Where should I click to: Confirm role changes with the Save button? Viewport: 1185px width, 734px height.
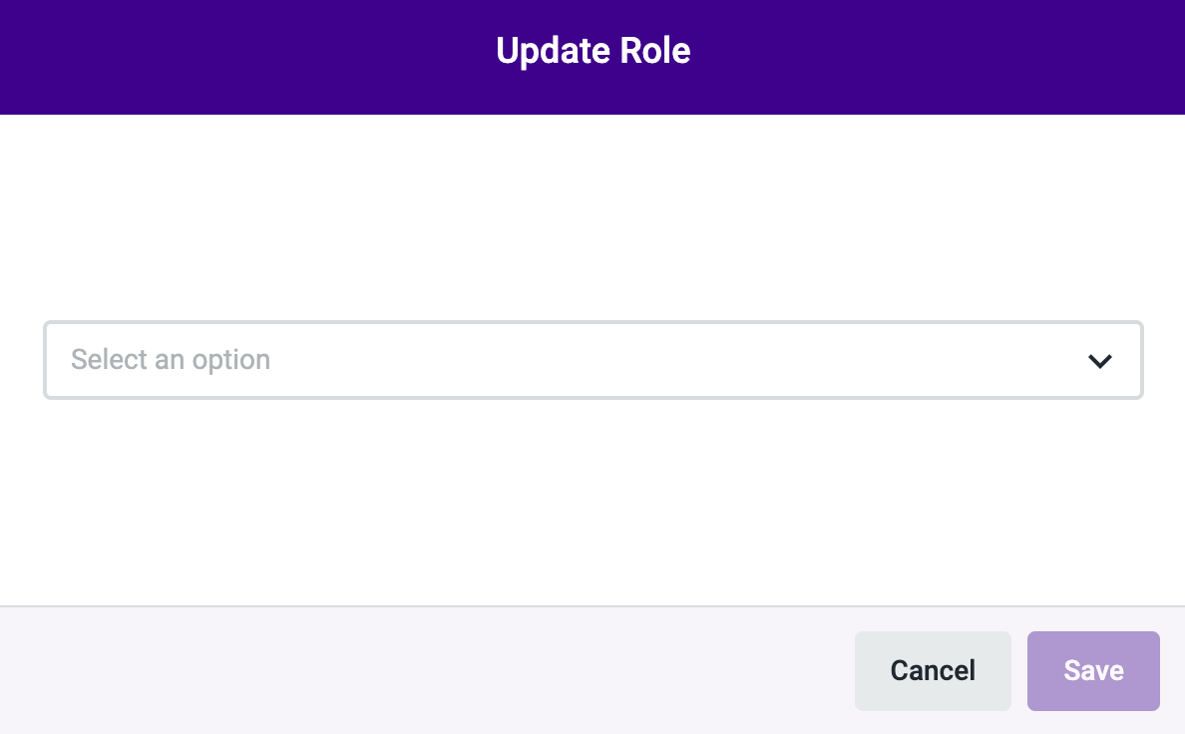point(1093,670)
